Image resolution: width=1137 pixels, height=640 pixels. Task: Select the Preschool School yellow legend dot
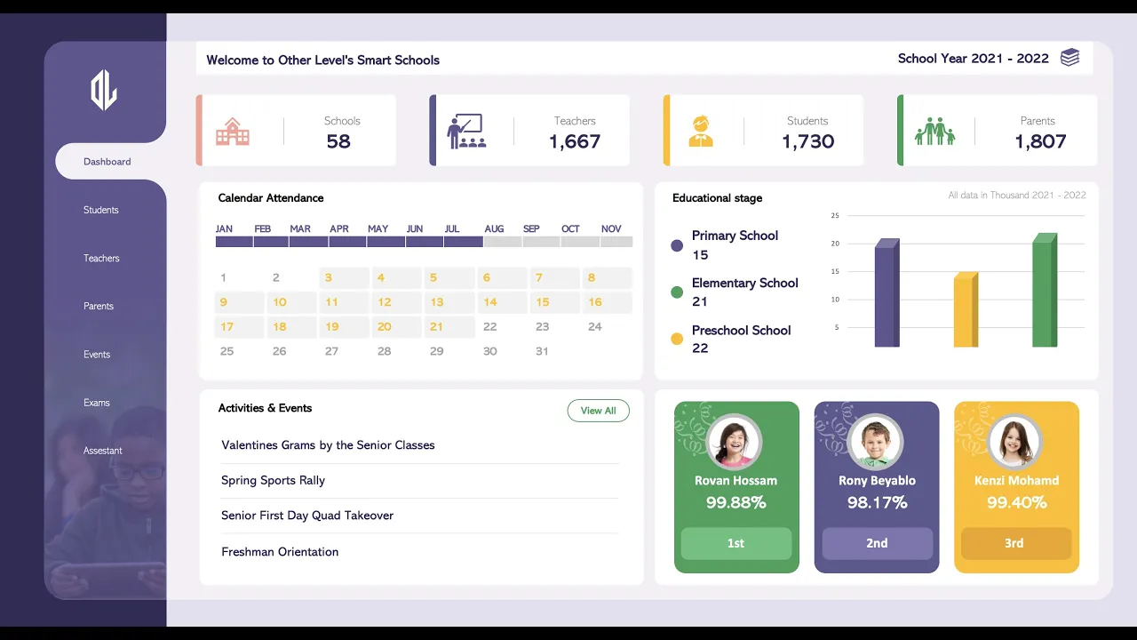coord(677,340)
